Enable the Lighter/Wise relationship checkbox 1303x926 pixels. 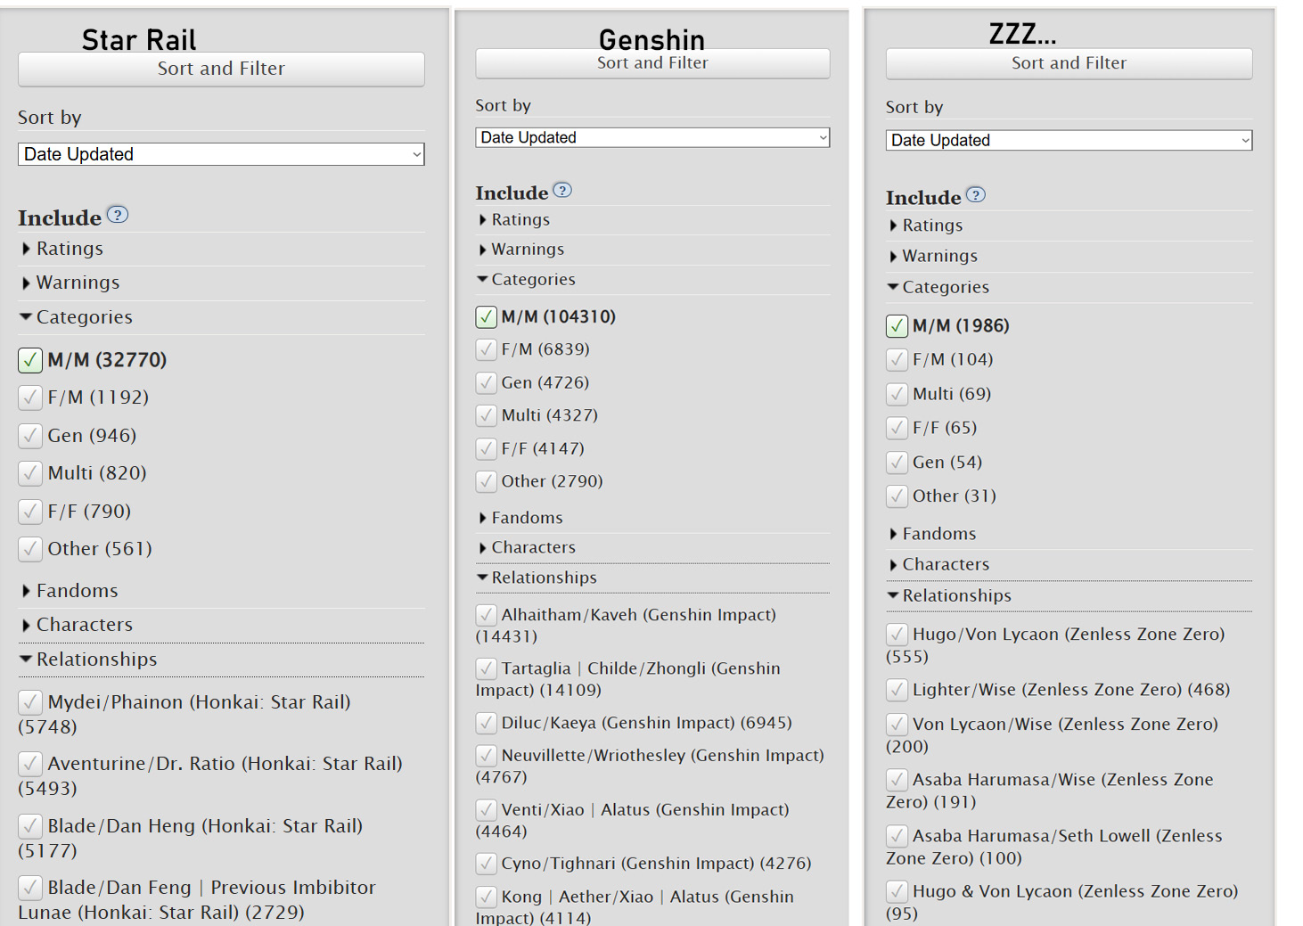(x=897, y=690)
